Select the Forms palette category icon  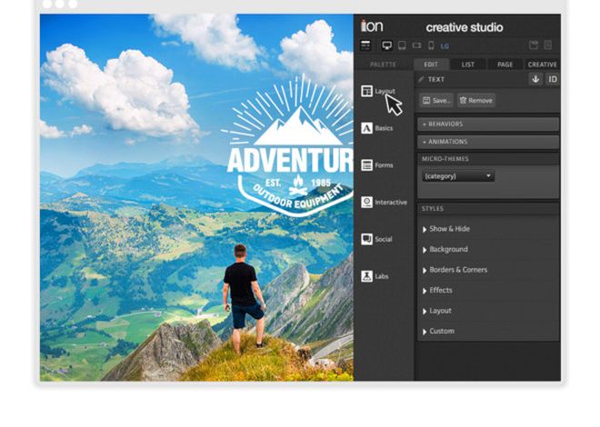tap(366, 165)
